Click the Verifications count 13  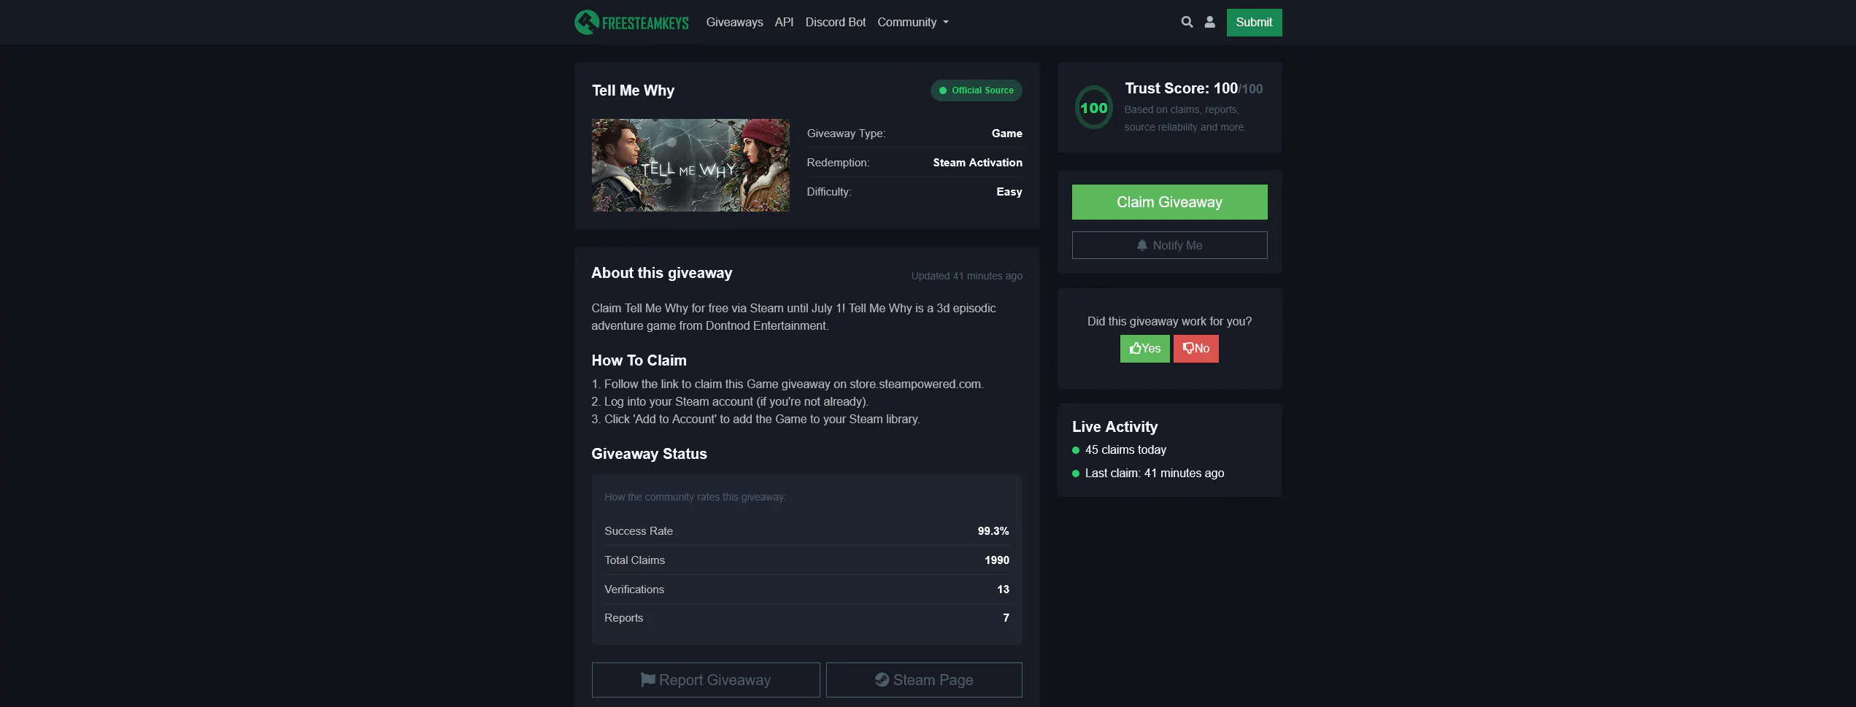point(1003,590)
